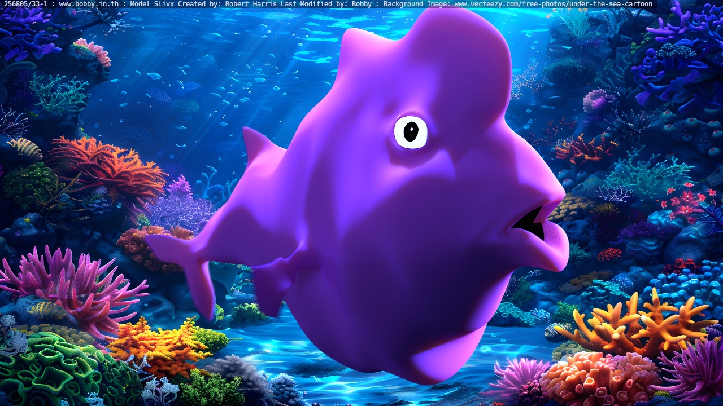Open the www.vecteezy.com background image URL
Image resolution: width=723 pixels, height=406 pixels.
click(554, 4)
